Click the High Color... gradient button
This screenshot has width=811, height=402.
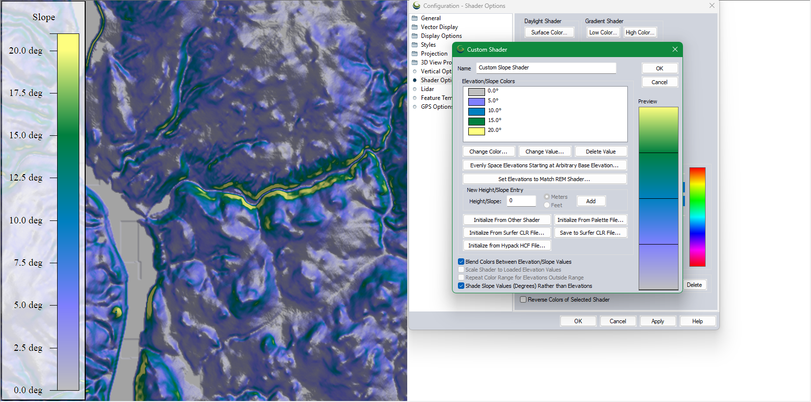pyautogui.click(x=640, y=32)
